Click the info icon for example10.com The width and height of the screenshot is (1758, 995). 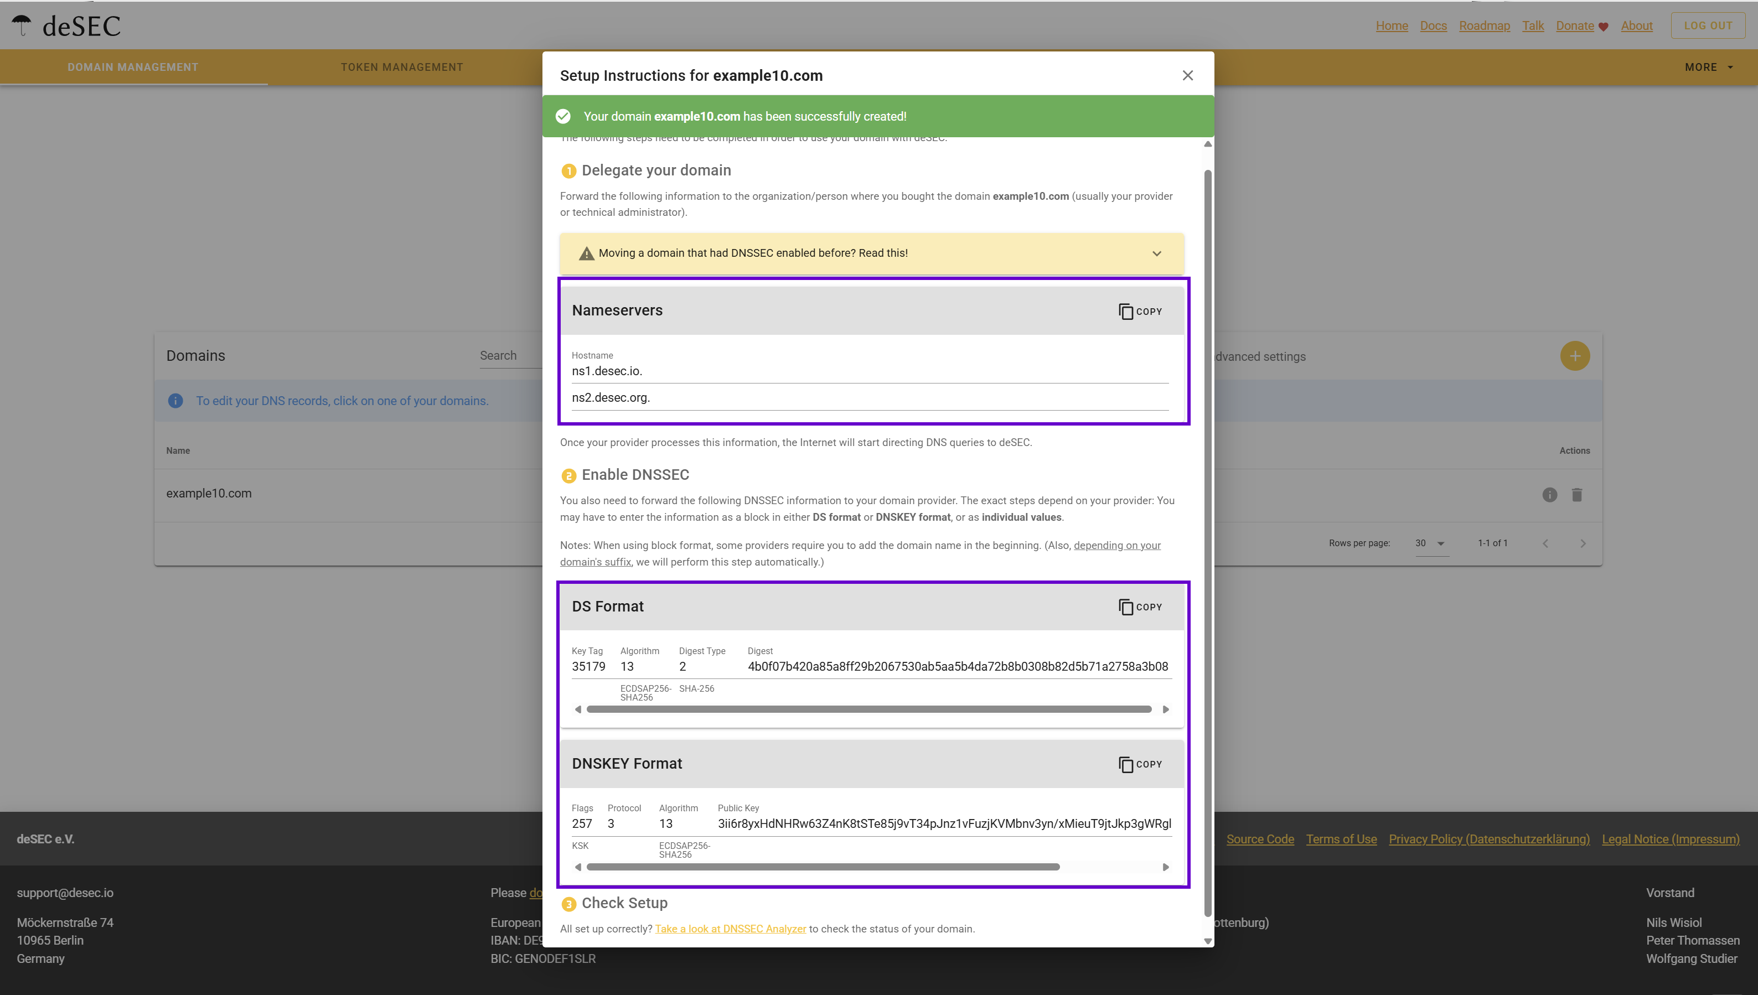coord(1549,495)
